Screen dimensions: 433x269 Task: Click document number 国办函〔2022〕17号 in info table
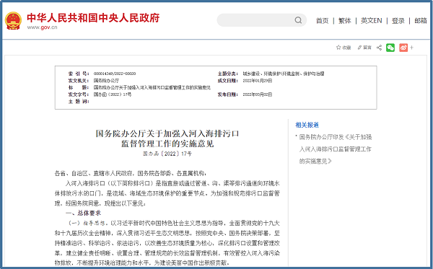click(113, 94)
